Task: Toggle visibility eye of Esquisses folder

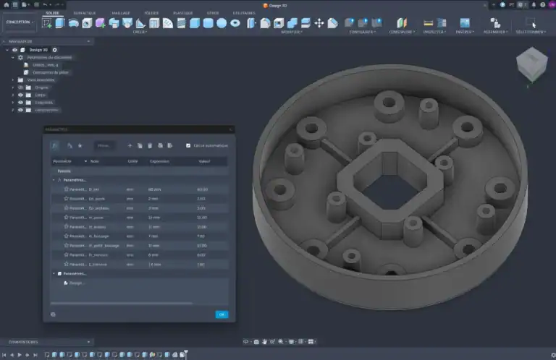Action: pos(20,103)
